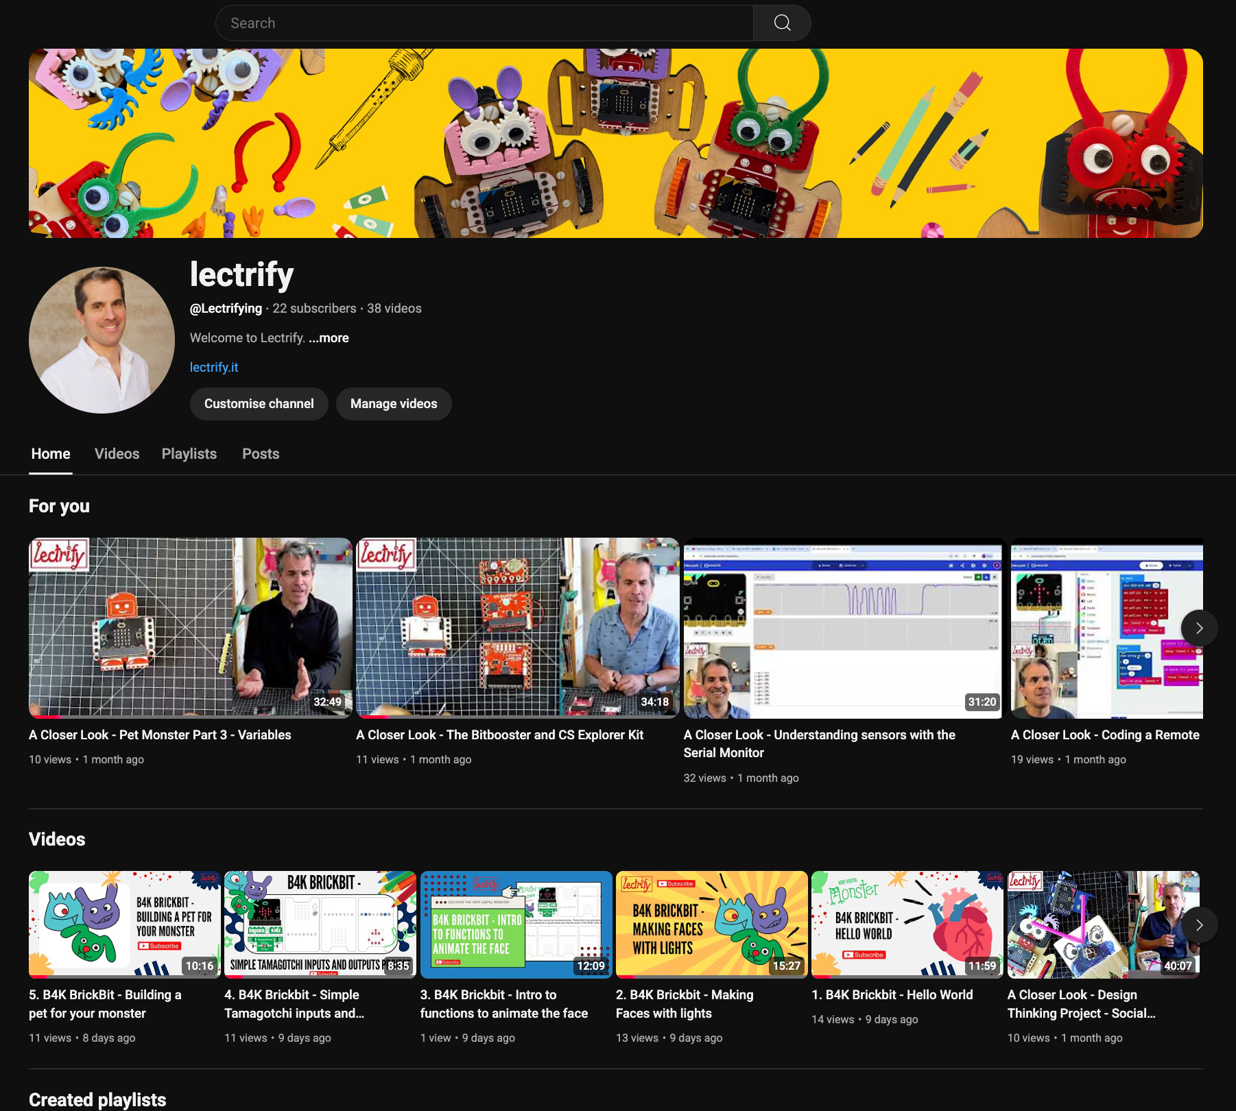Open B4K Brickbit Hello World thumbnail

907,924
